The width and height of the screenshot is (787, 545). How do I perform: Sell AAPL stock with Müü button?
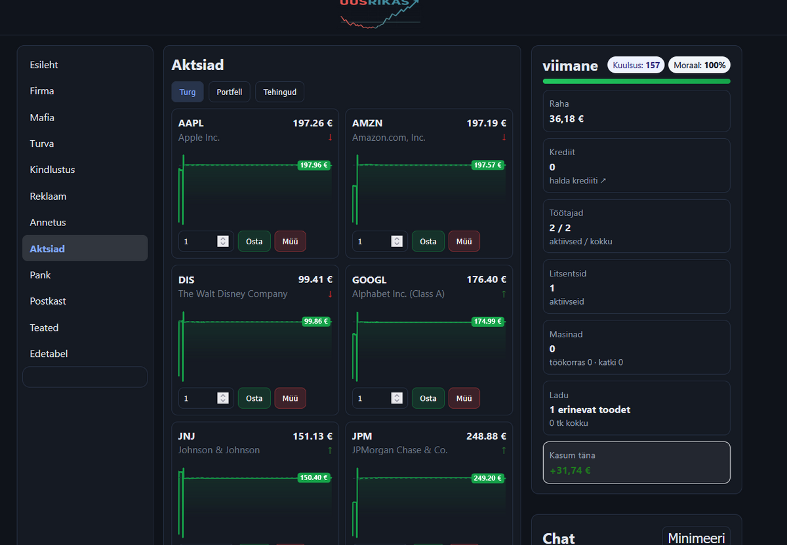point(290,241)
